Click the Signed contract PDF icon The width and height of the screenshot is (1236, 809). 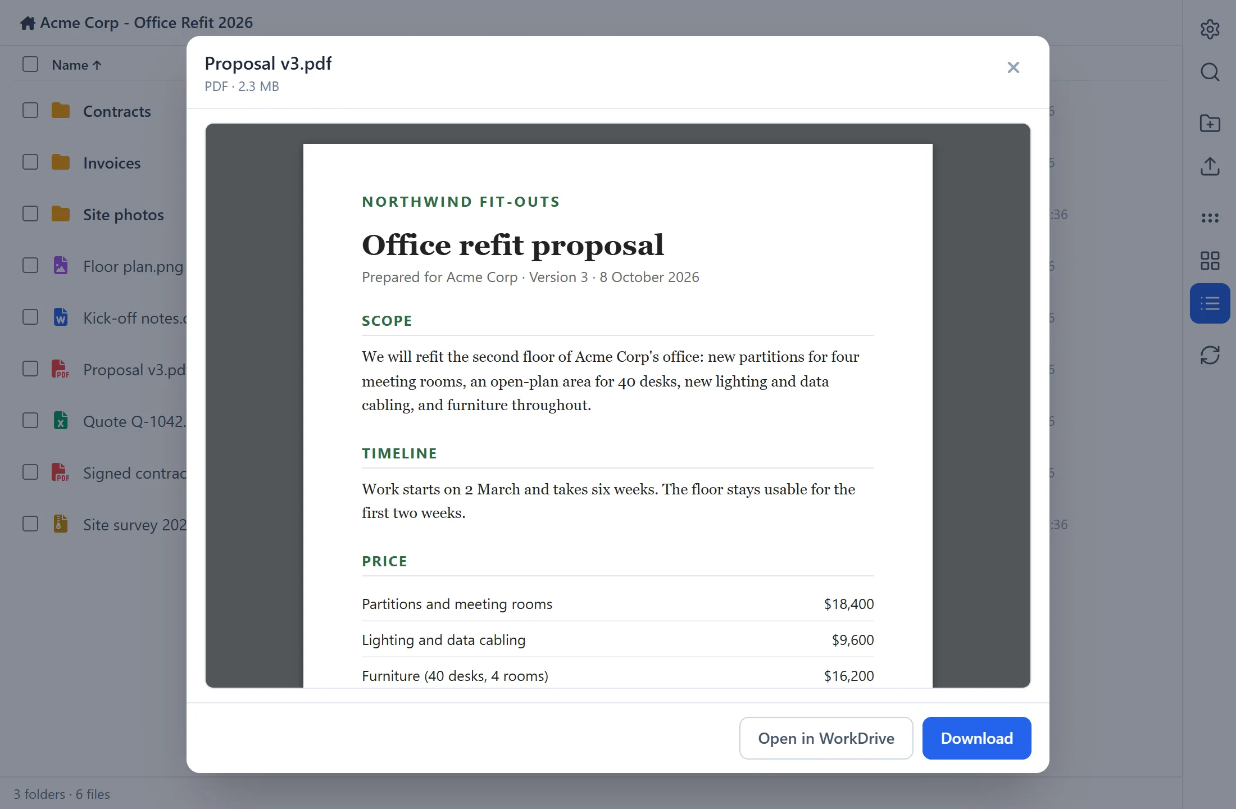[61, 472]
